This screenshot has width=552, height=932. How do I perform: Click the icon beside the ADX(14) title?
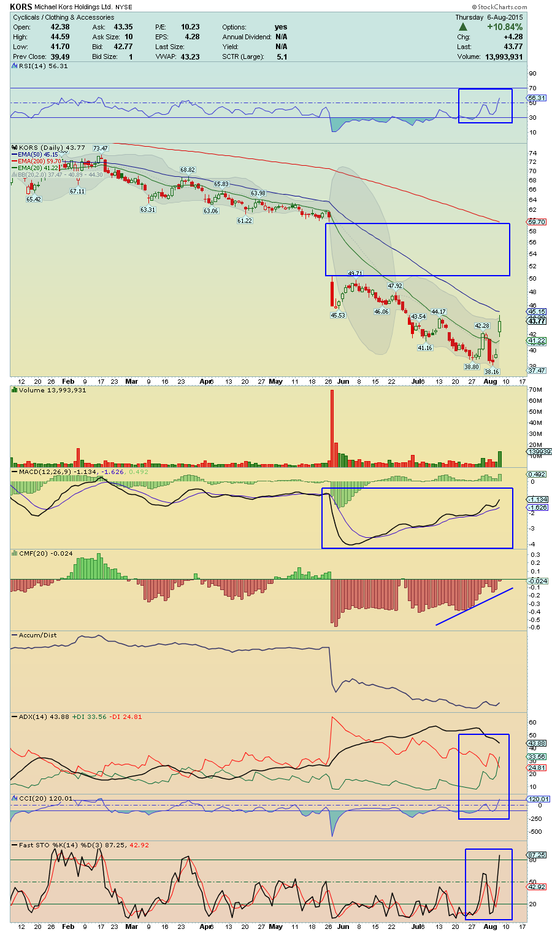(x=15, y=716)
